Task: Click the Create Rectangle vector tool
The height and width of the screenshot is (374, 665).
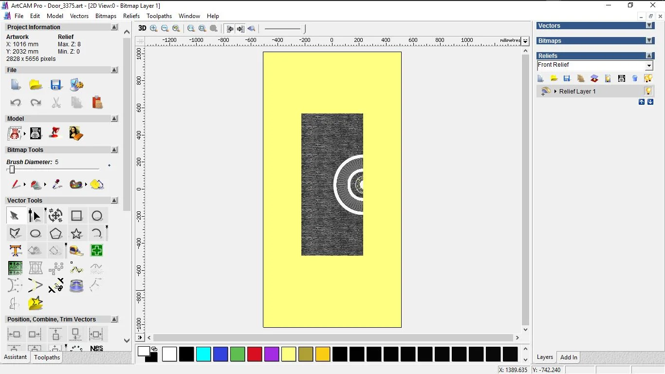Action: tap(76, 216)
